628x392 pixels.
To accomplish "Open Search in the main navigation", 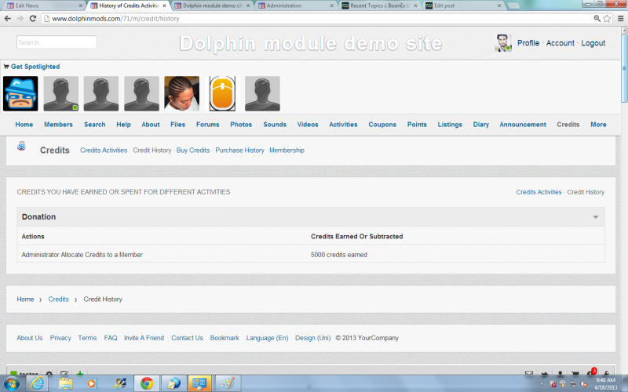I will pos(94,125).
